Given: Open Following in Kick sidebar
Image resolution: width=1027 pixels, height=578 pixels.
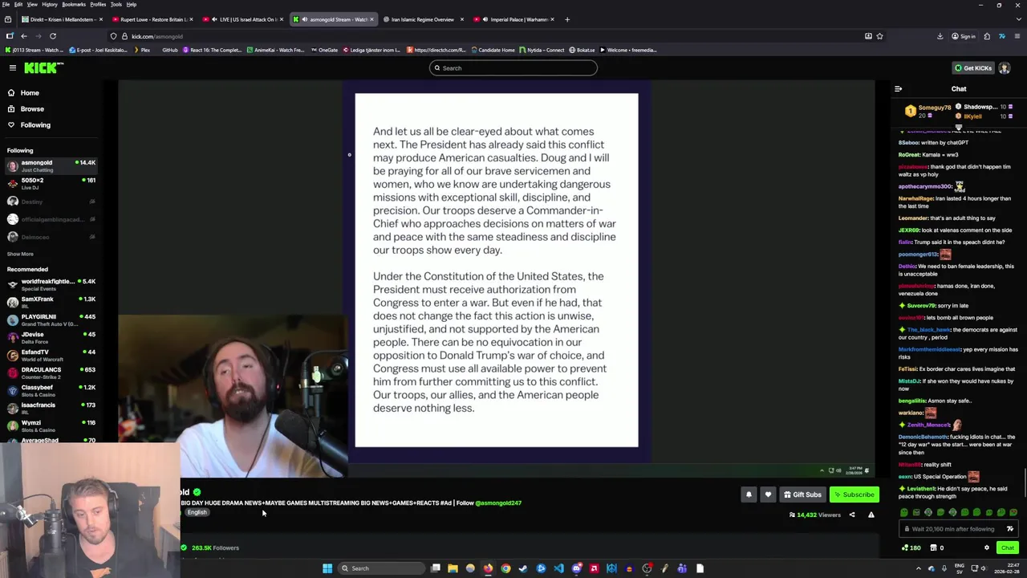Looking at the screenshot, I should pyautogui.click(x=35, y=125).
